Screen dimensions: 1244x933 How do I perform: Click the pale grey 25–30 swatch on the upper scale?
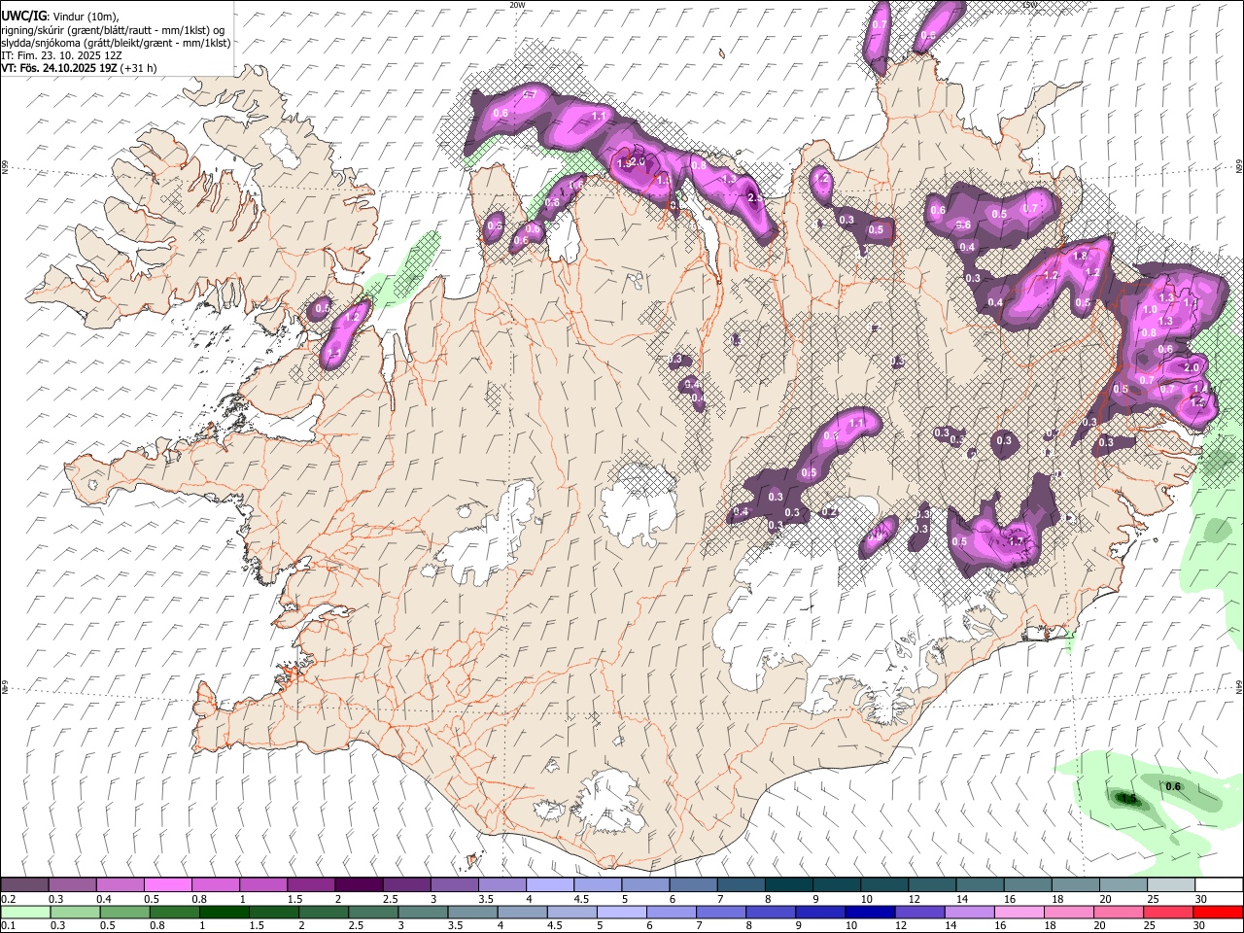[x=1171, y=885]
